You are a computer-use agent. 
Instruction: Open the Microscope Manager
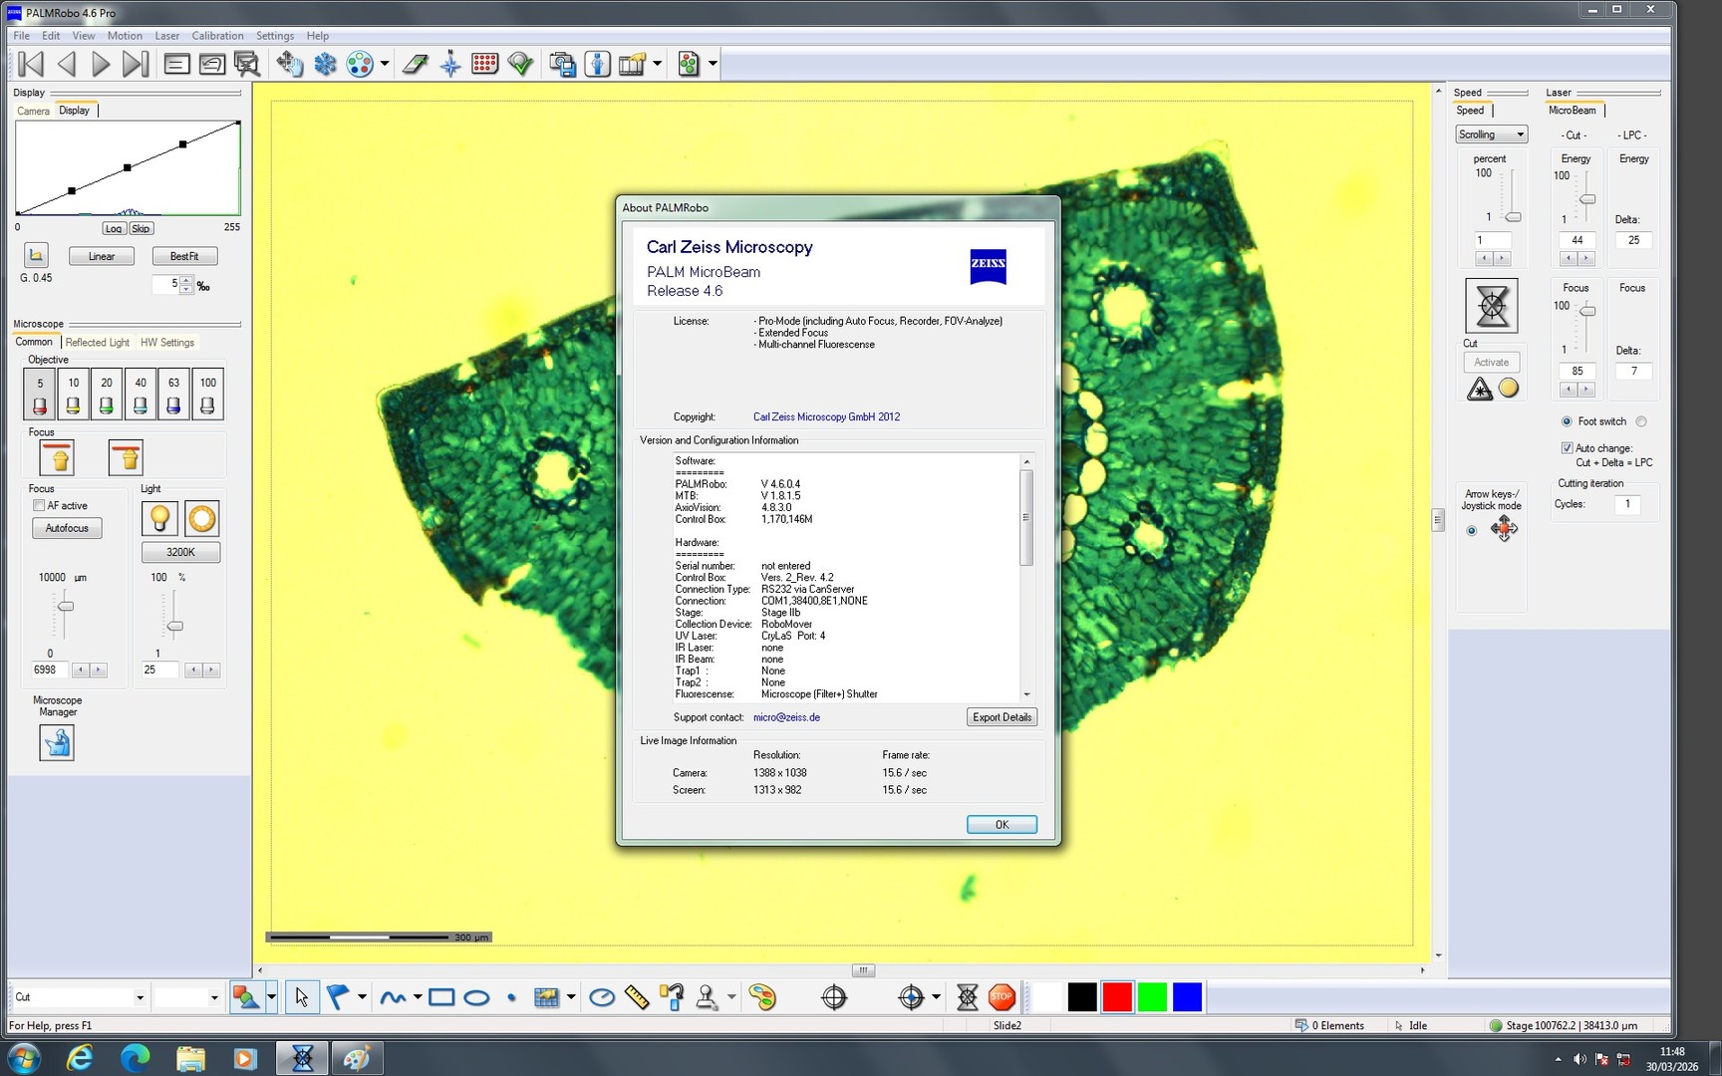(x=56, y=742)
